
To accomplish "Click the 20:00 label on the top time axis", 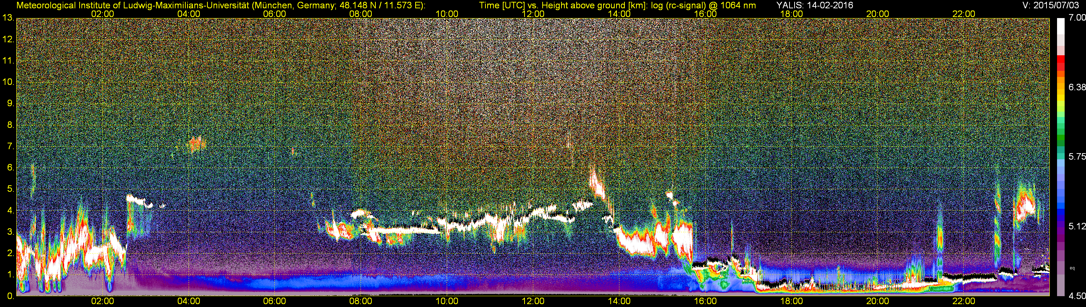I will (877, 14).
